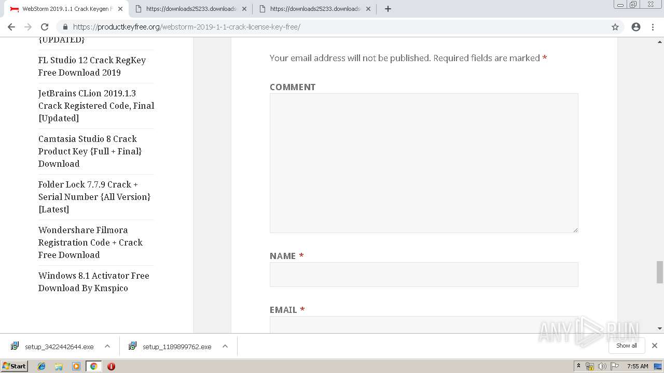Screen dimensions: 664x373
Task: Click inside the Comment text area
Action: (x=424, y=163)
